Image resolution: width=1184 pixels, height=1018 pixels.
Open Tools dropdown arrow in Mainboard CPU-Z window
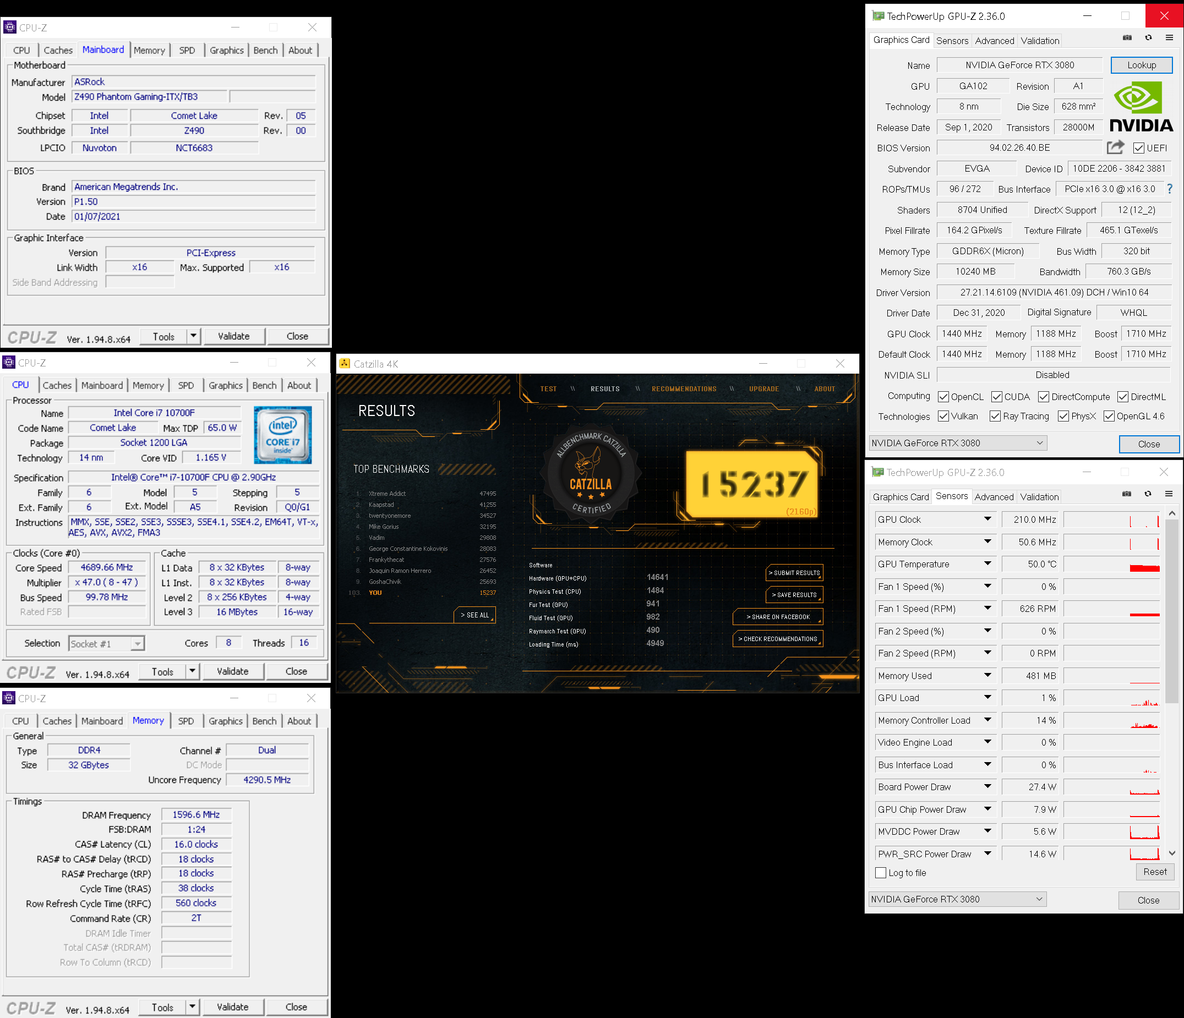[x=194, y=336]
